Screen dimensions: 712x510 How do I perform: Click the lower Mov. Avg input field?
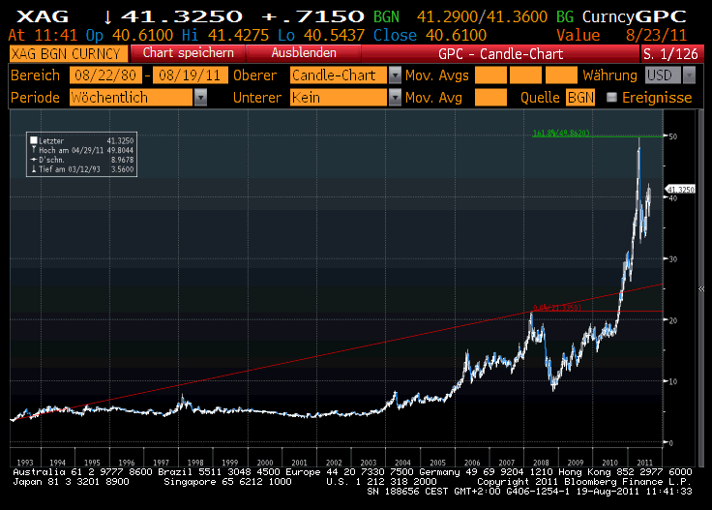[x=490, y=97]
